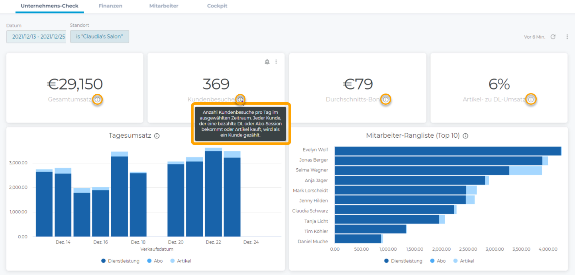Switch to the Finanzen tab
Viewport: 575px width, 275px height.
pos(110,6)
